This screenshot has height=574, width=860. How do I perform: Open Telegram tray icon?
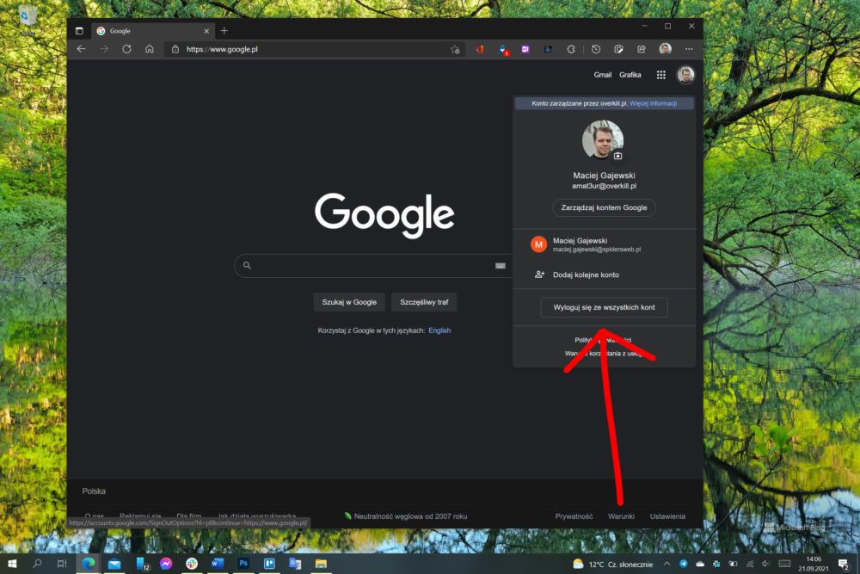(684, 564)
